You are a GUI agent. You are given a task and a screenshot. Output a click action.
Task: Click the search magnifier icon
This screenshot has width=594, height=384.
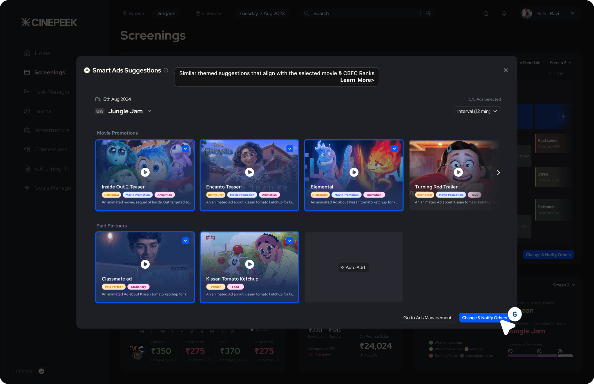(x=307, y=13)
